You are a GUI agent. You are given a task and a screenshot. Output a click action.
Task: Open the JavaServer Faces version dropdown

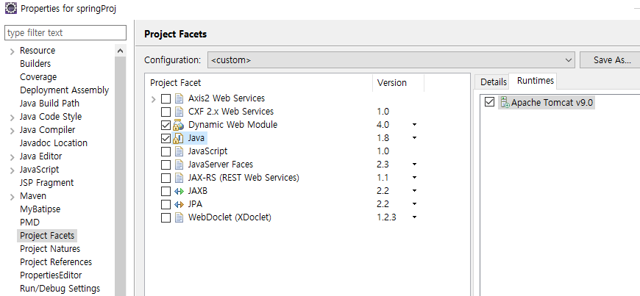(x=414, y=165)
